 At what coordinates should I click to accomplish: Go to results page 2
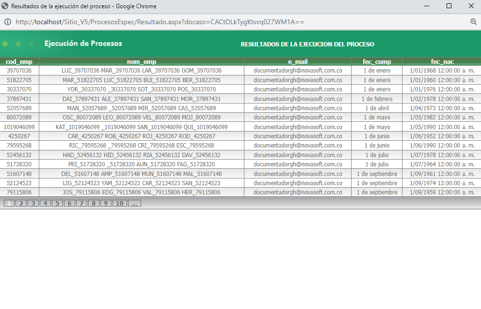point(21,203)
